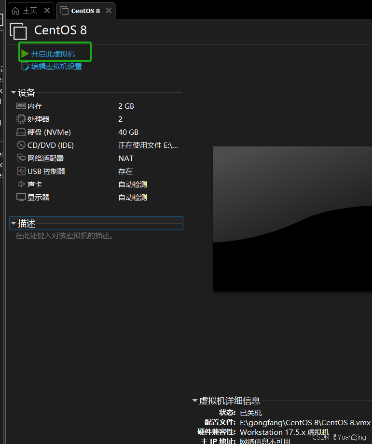Viewport: 372px width, 444px height.
Task: Click the 正在使用文件 E:\... value
Action: pyautogui.click(x=148, y=145)
